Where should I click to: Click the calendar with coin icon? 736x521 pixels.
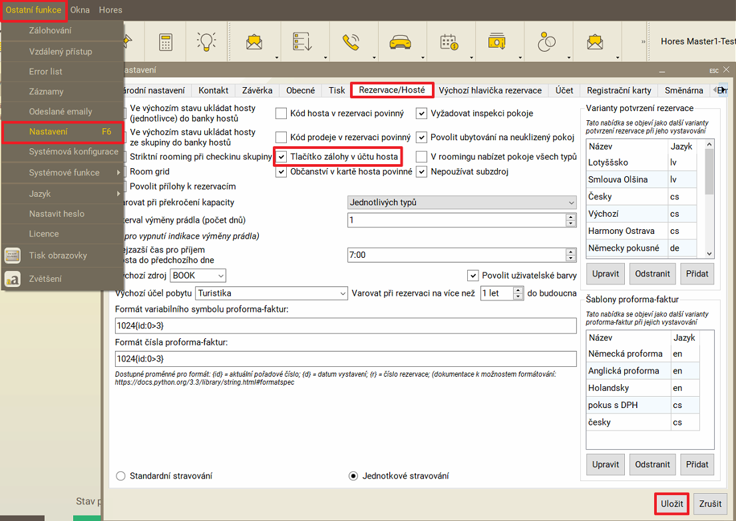pos(449,42)
